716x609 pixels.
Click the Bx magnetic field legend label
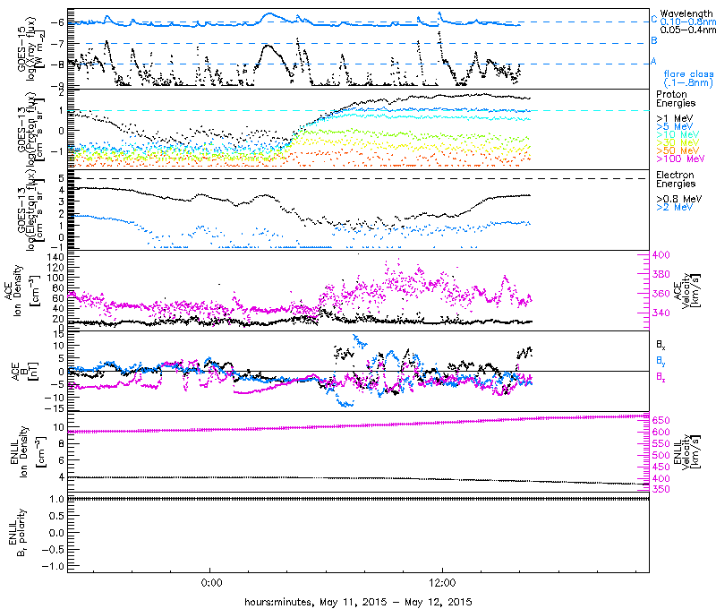pos(661,345)
